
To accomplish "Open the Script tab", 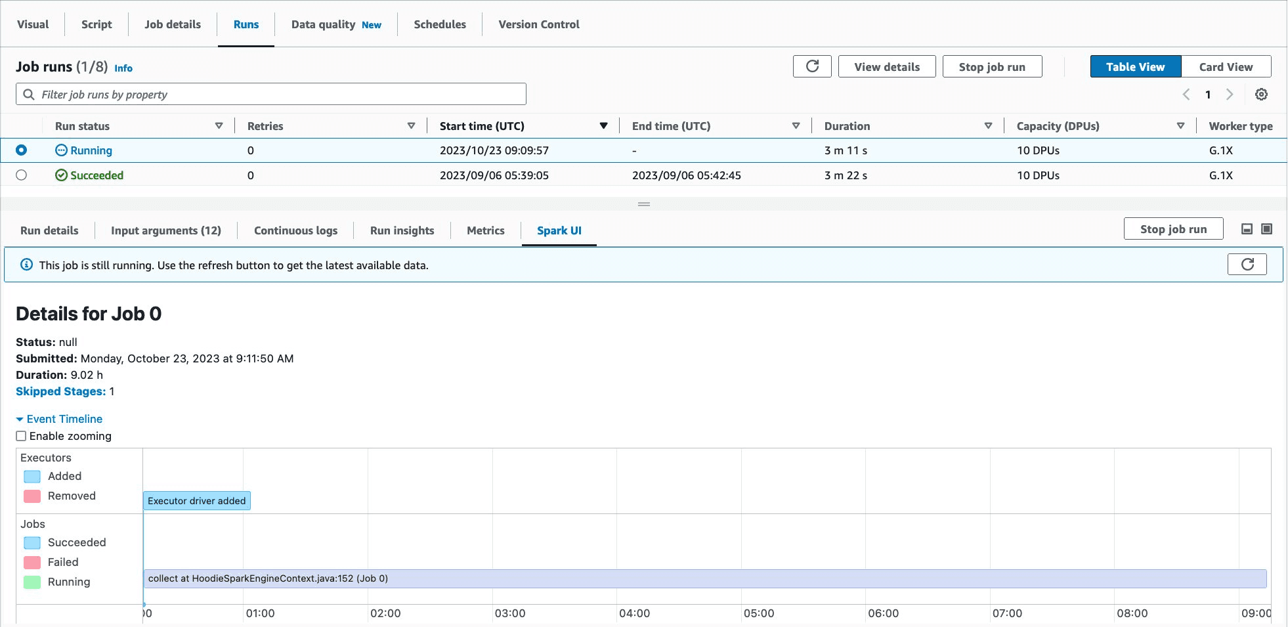I will coord(97,24).
